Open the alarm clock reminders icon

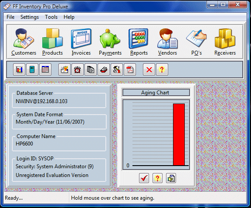click(78, 69)
